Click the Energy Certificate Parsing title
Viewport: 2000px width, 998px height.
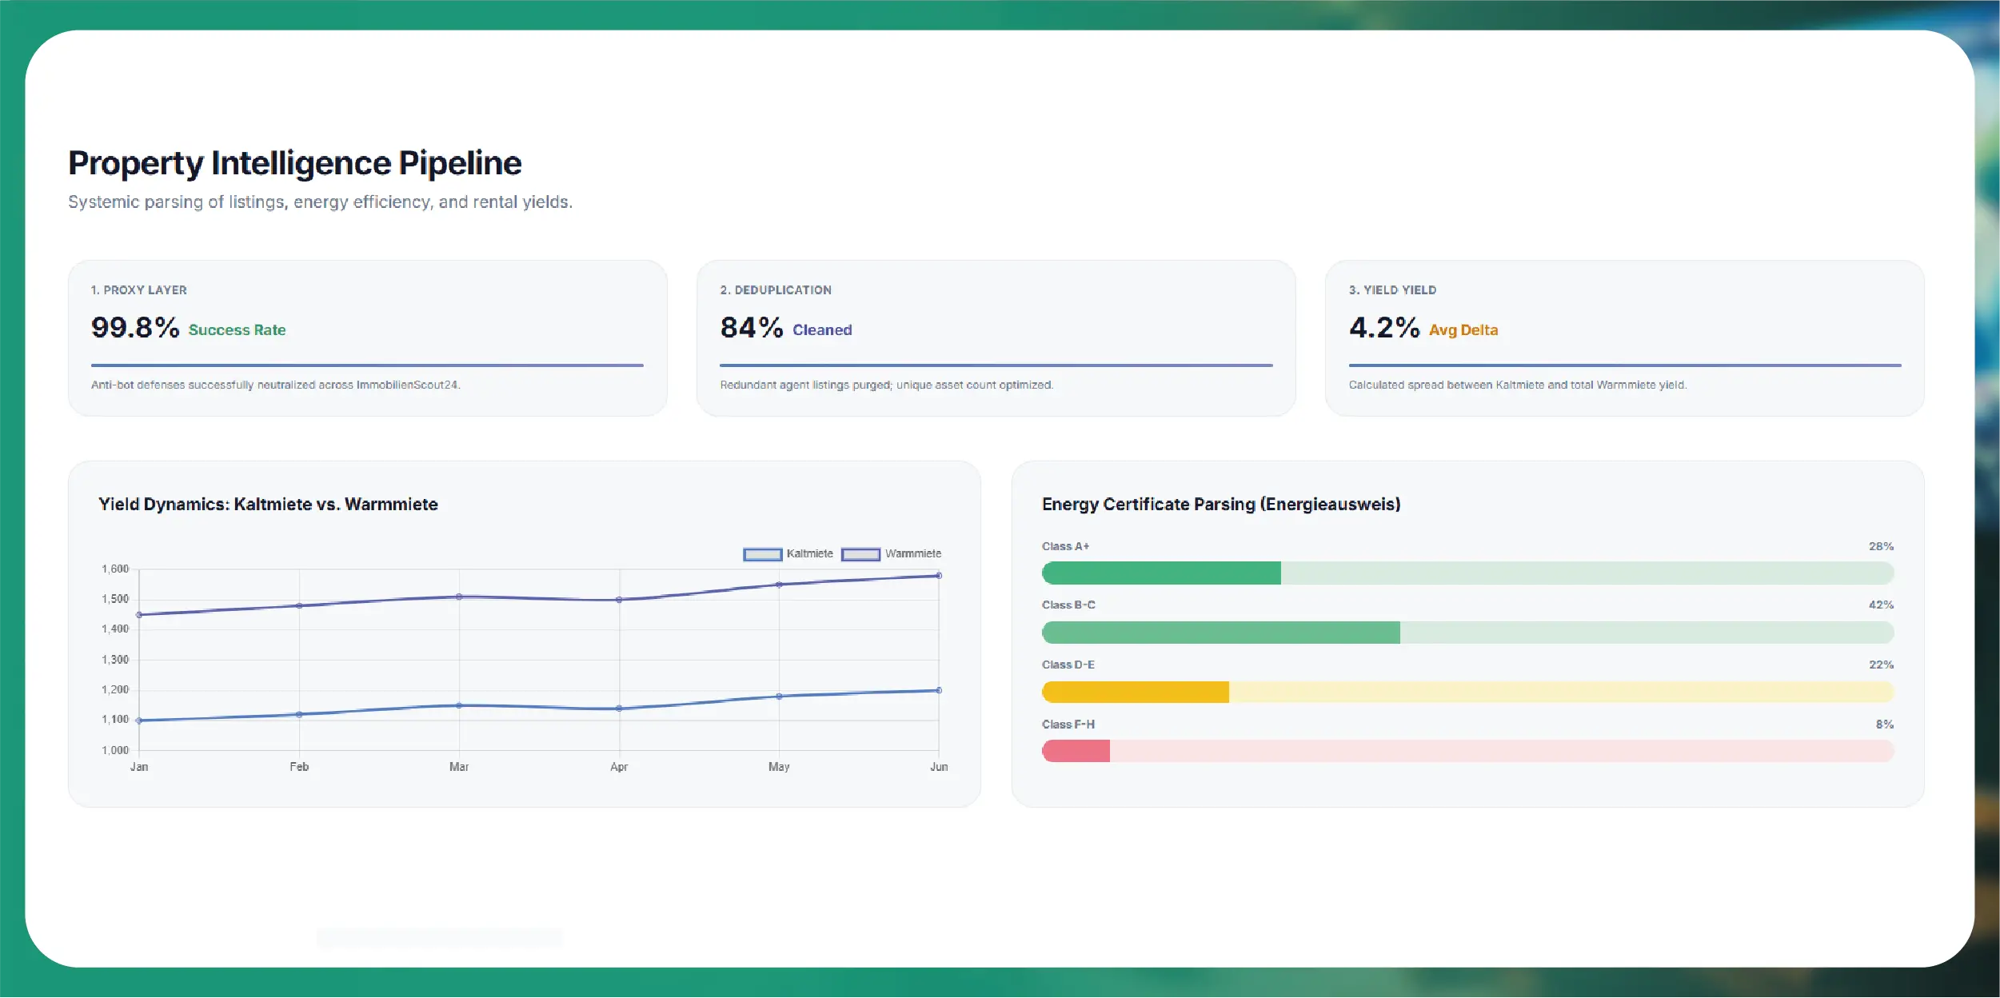pos(1221,505)
